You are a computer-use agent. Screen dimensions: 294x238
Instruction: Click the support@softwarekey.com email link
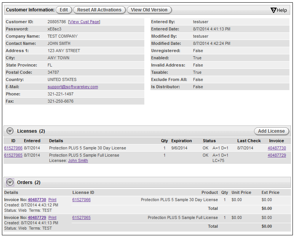[x=73, y=87]
